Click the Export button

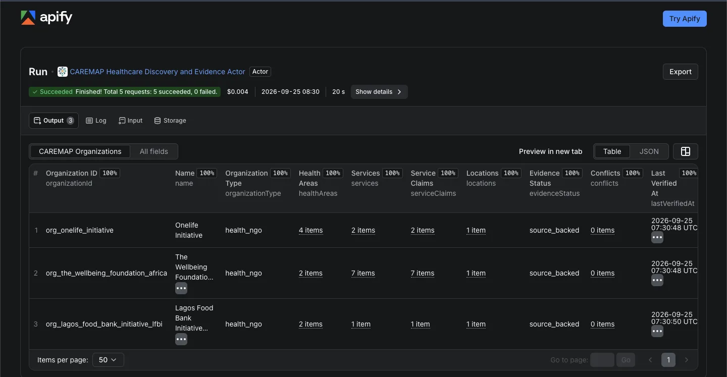pyautogui.click(x=681, y=72)
